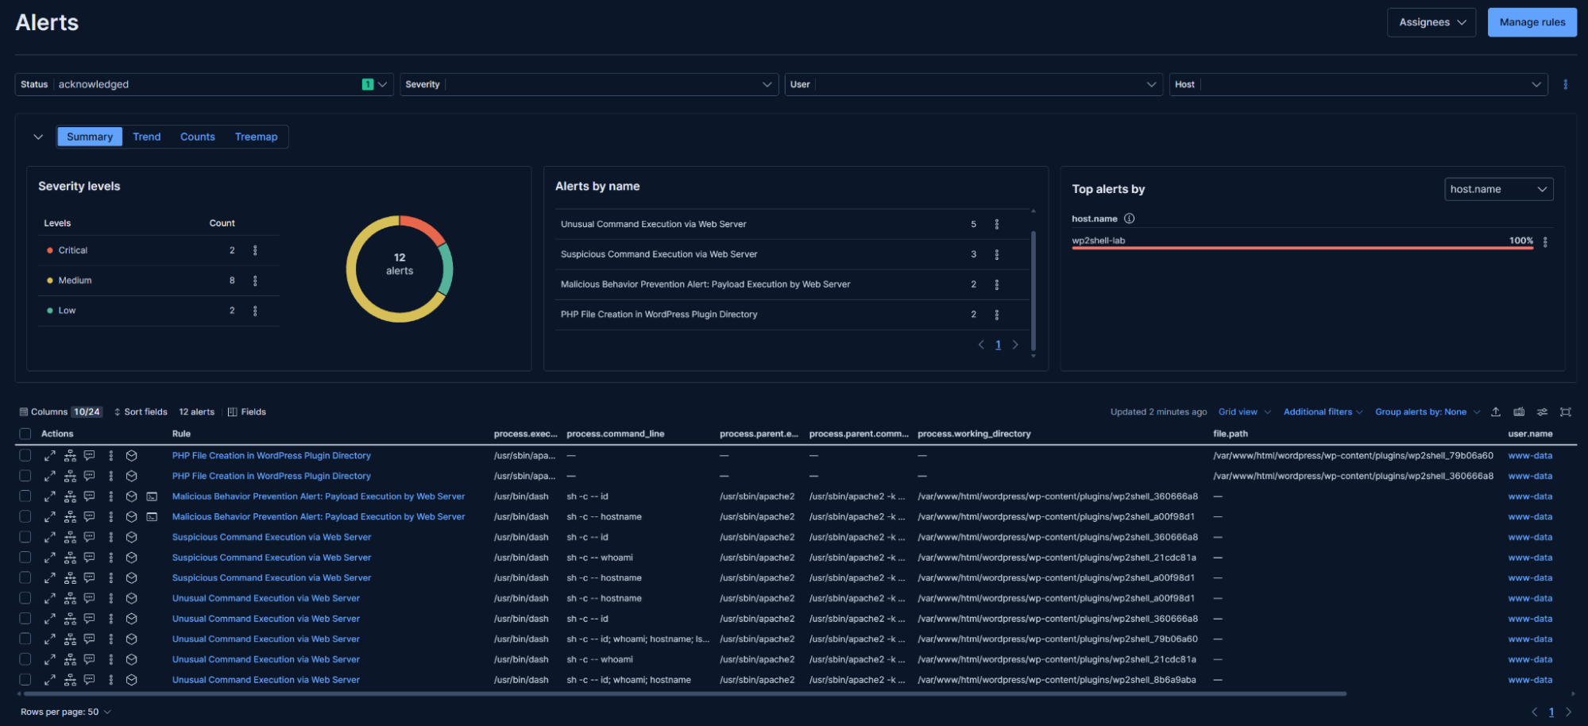Click the export alerts icon

coord(1496,411)
